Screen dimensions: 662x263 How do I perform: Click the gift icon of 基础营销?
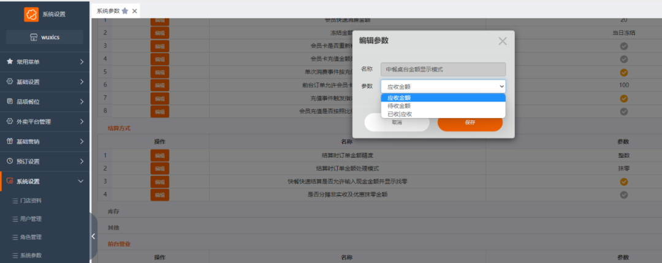[x=10, y=141]
